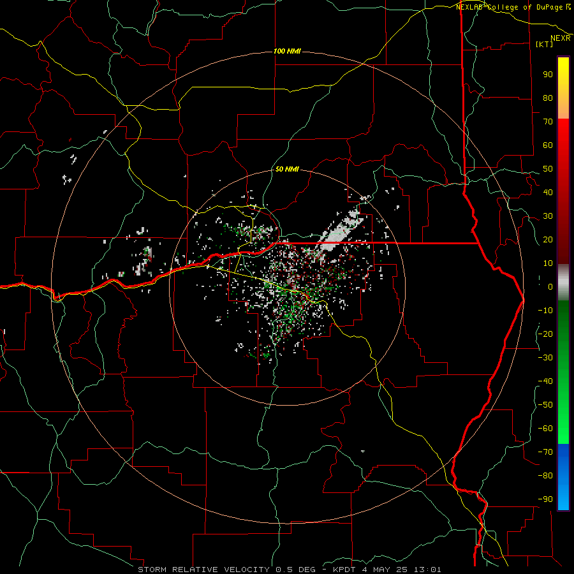Screen dimensions: 574x574
Task: Click the gray zero-velocity segment of the color bar
Action: (x=563, y=283)
